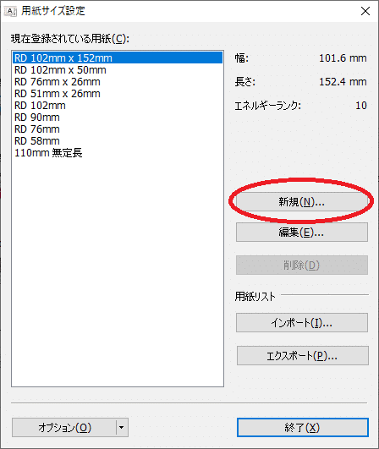The width and height of the screenshot is (379, 449).
Task: Click the disabled 削除(D) delete button
Action: pyautogui.click(x=302, y=266)
